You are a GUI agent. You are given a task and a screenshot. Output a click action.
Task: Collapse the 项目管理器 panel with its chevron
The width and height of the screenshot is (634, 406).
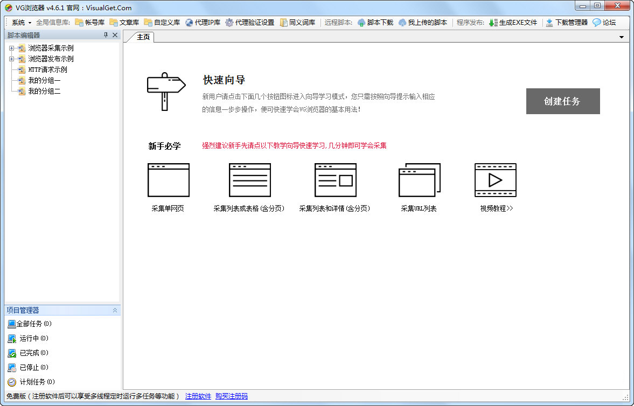click(114, 310)
